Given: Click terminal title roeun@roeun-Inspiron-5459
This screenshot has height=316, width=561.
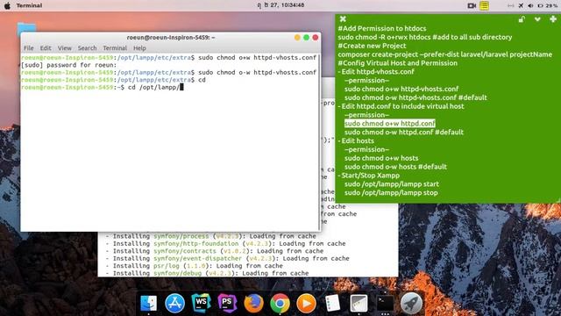Looking at the screenshot, I should (x=171, y=37).
